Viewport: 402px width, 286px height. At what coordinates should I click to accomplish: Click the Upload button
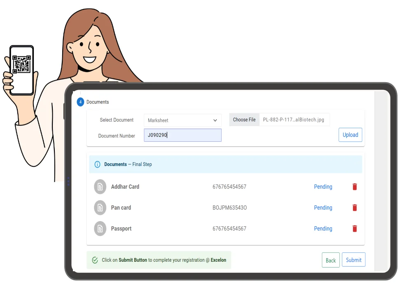click(350, 135)
